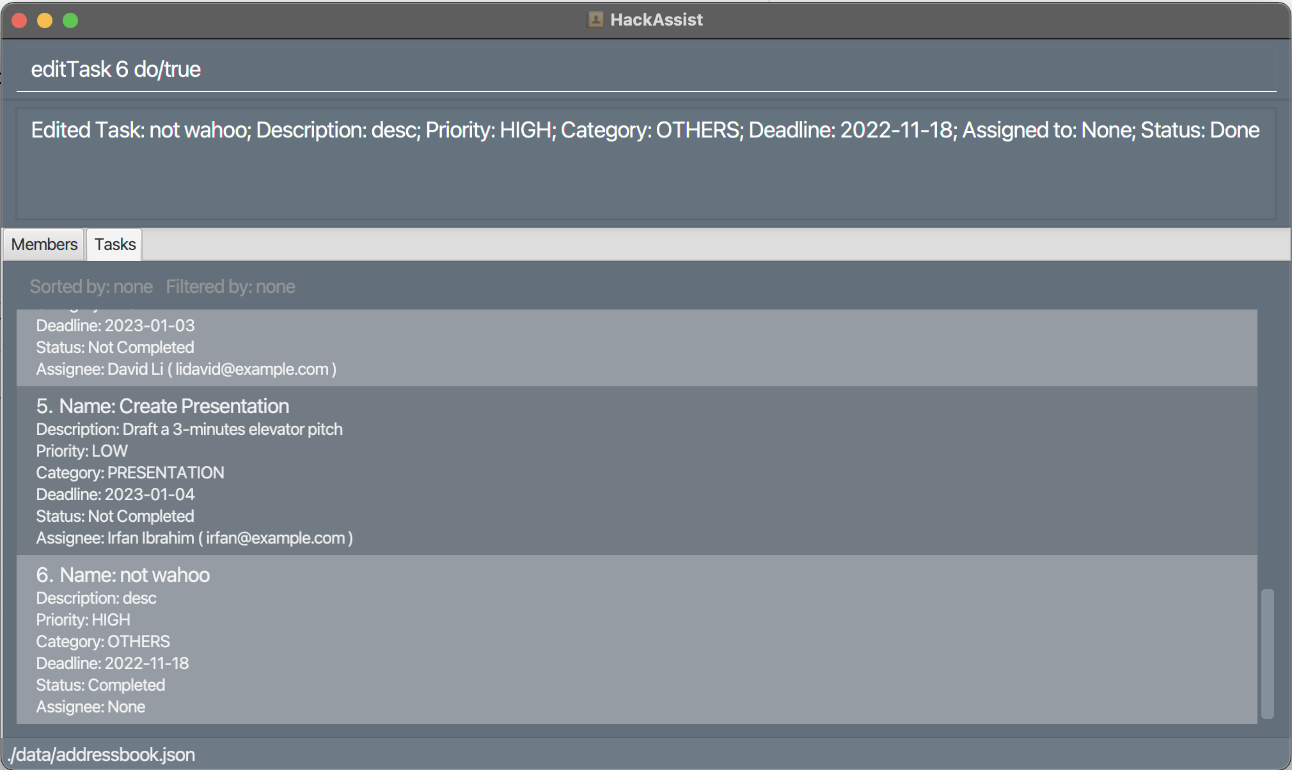This screenshot has width=1292, height=770.
Task: Click the HackAssist title bar icon
Action: pos(595,20)
